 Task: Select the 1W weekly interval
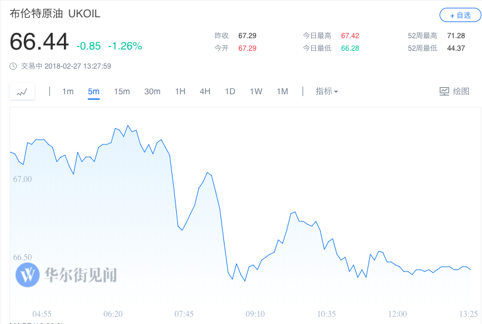(256, 91)
